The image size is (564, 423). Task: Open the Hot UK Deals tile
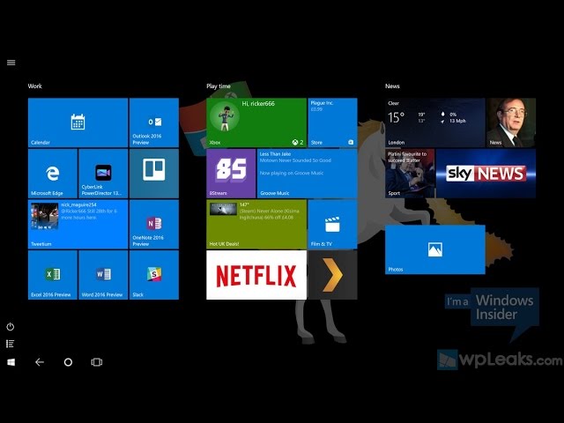click(x=256, y=225)
